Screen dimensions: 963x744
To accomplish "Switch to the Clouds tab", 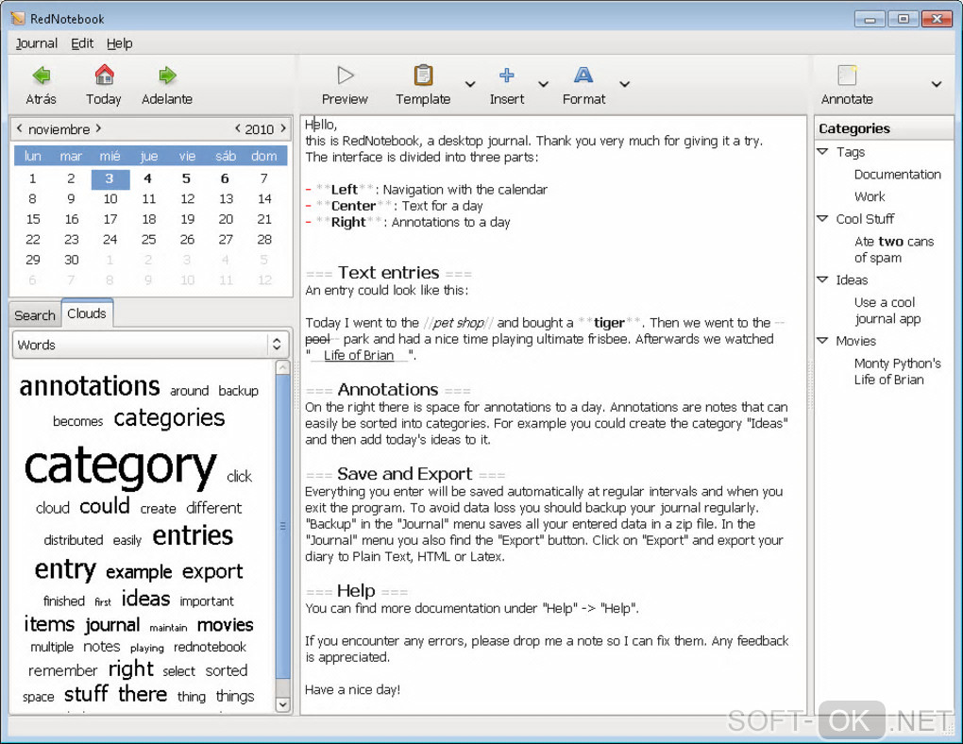I will (87, 313).
